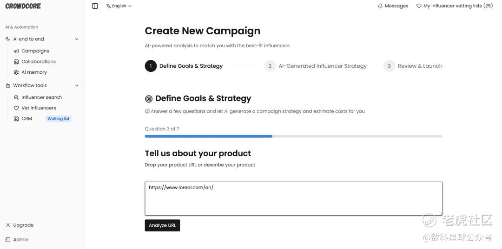
Task: Click the Campaigns megaphone icon
Action: click(16, 51)
